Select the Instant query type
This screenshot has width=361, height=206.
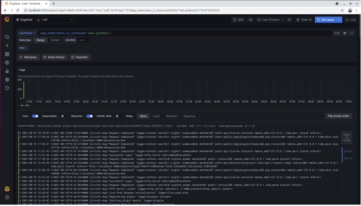[55, 40]
